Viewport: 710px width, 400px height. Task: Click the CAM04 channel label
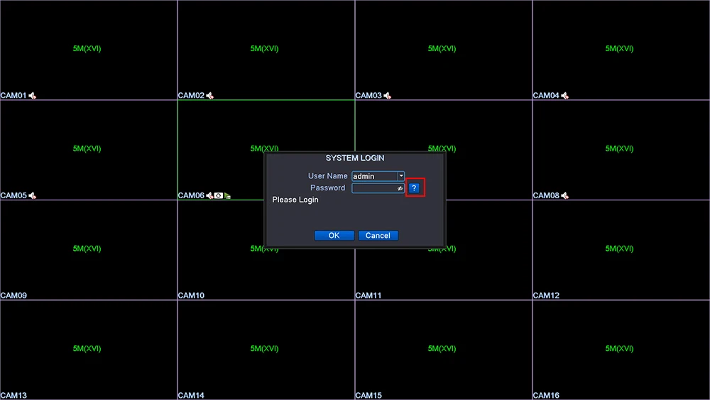click(546, 96)
